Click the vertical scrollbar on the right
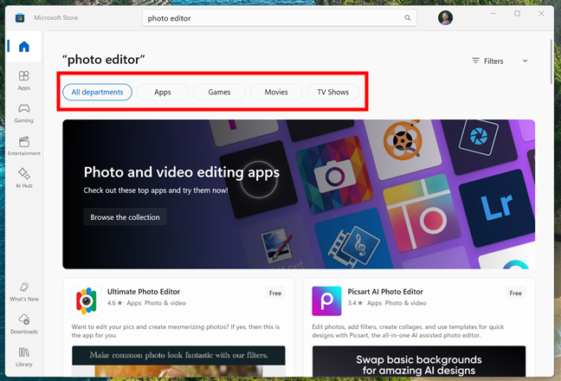The width and height of the screenshot is (561, 381). coord(551,61)
